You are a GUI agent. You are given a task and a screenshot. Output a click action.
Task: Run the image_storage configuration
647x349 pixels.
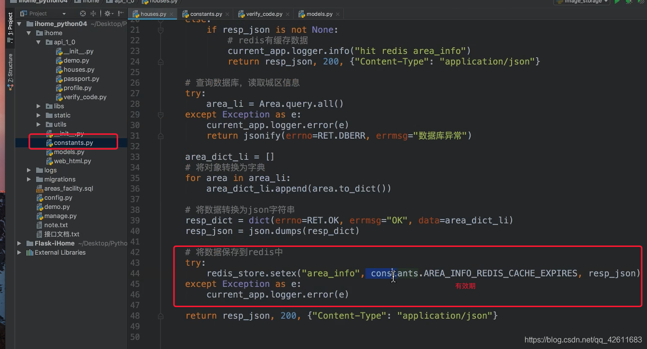pyautogui.click(x=617, y=2)
